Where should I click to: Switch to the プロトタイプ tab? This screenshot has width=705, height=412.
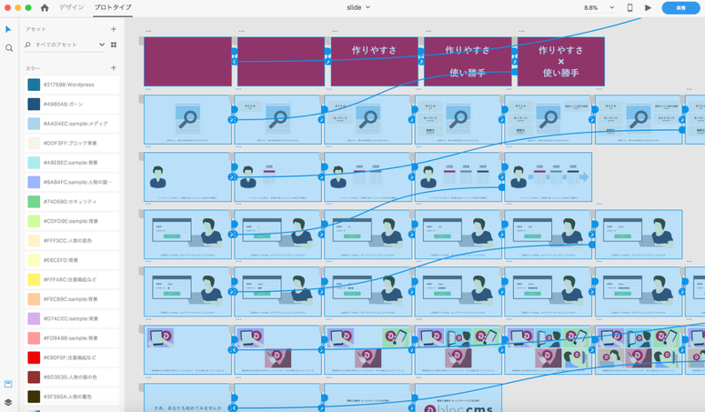point(113,7)
